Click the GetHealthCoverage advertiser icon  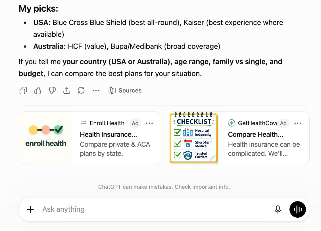pos(232,123)
